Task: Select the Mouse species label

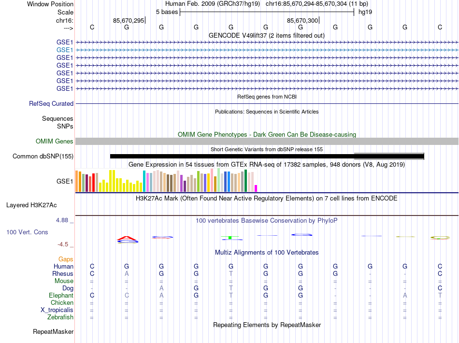Action: point(64,281)
